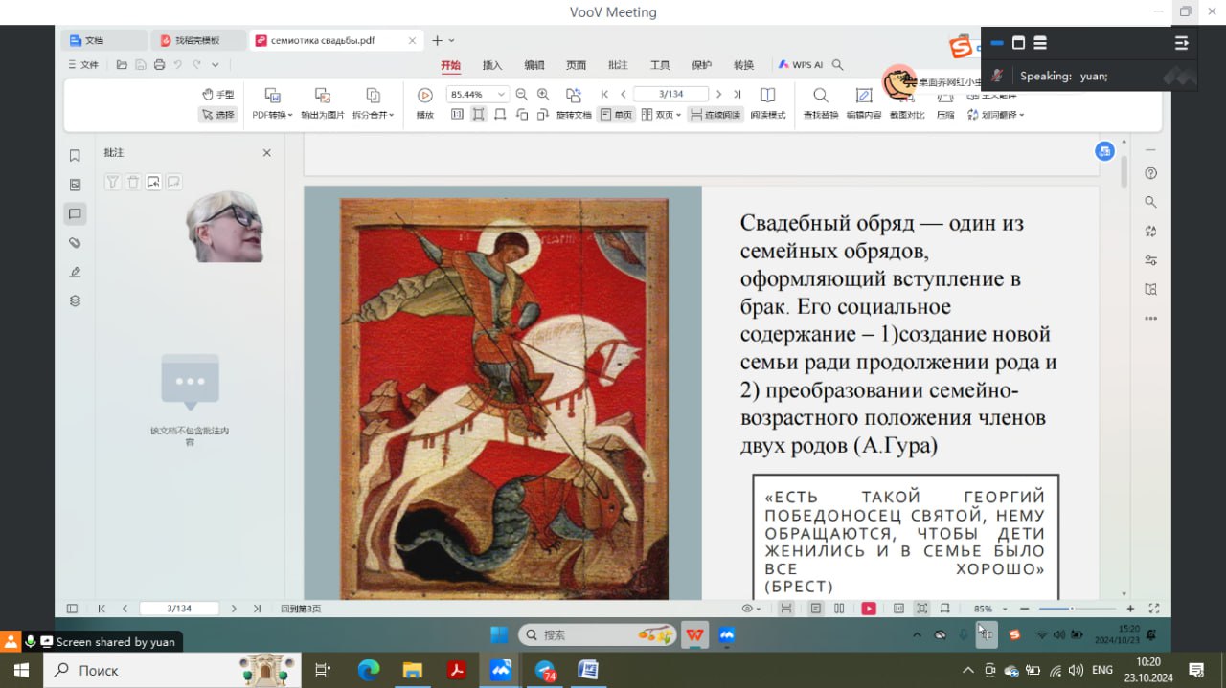1226x688 pixels.
Task: Select fit width view icon
Action: 499,115
